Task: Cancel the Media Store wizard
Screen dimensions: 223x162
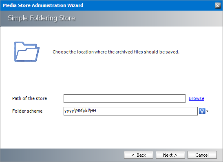Action: 202,155
